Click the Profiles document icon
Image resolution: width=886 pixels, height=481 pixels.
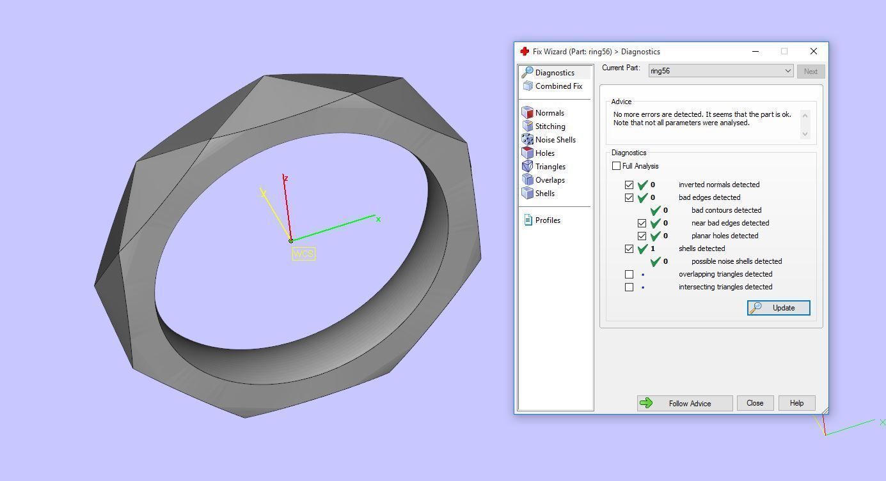point(528,220)
